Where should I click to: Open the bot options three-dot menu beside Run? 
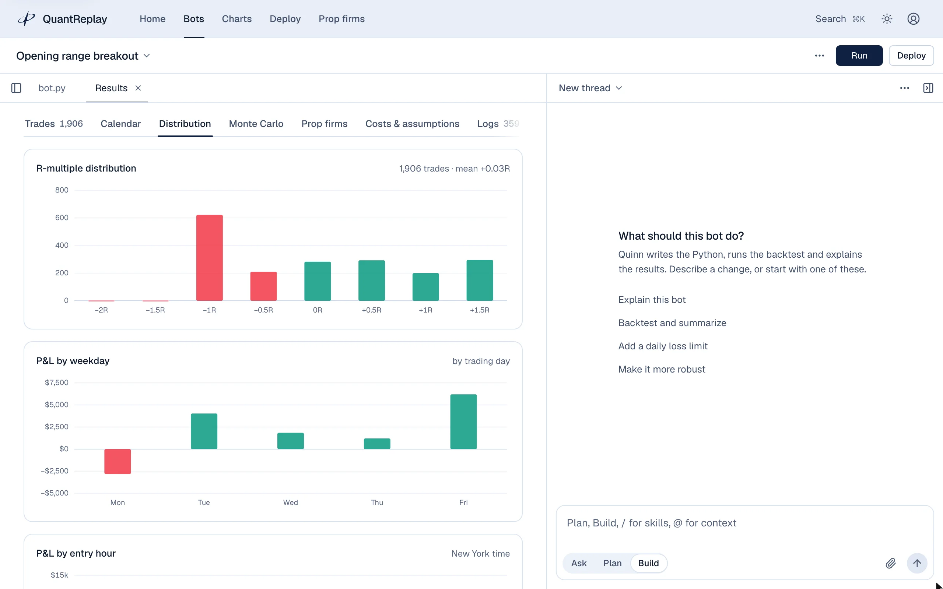coord(820,56)
